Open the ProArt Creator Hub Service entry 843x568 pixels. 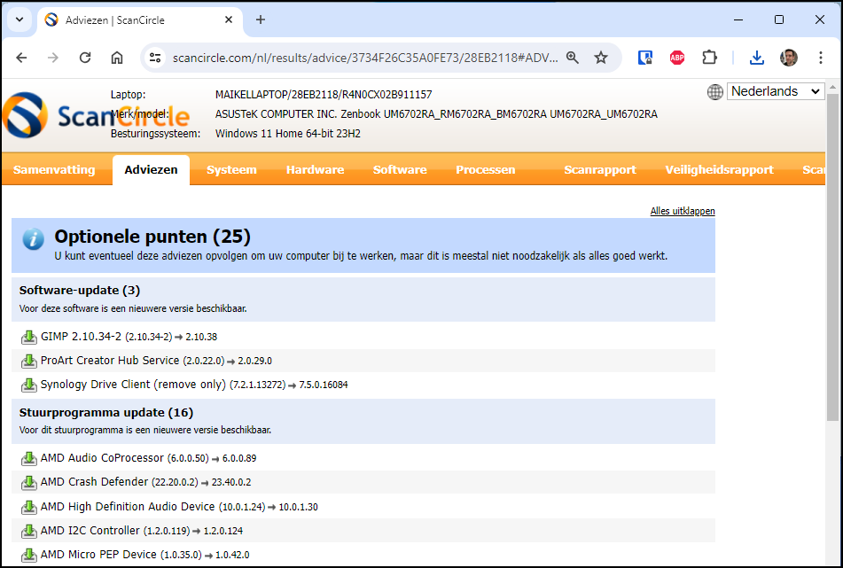(x=156, y=361)
